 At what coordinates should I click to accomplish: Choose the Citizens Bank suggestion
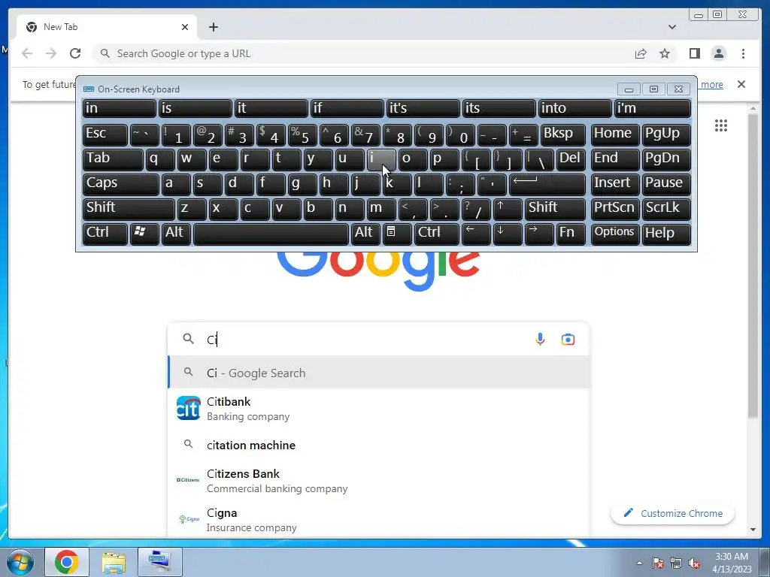point(378,480)
